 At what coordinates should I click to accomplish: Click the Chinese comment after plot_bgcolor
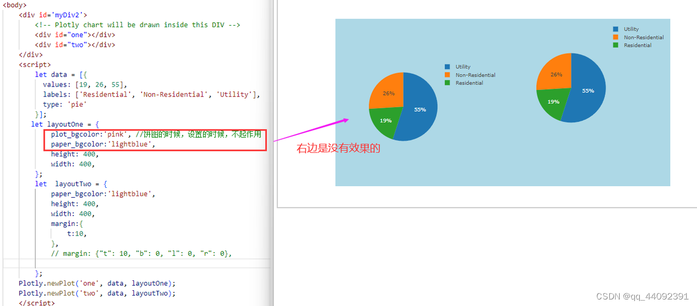point(199,134)
